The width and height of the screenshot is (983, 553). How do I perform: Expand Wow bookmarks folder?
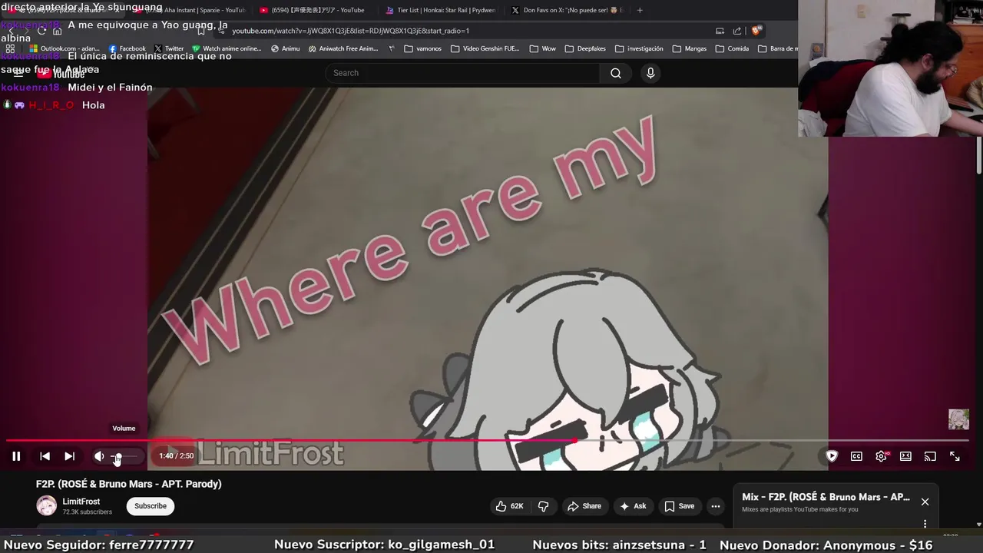pyautogui.click(x=543, y=48)
